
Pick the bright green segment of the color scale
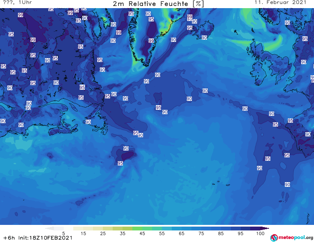coord(137,228)
